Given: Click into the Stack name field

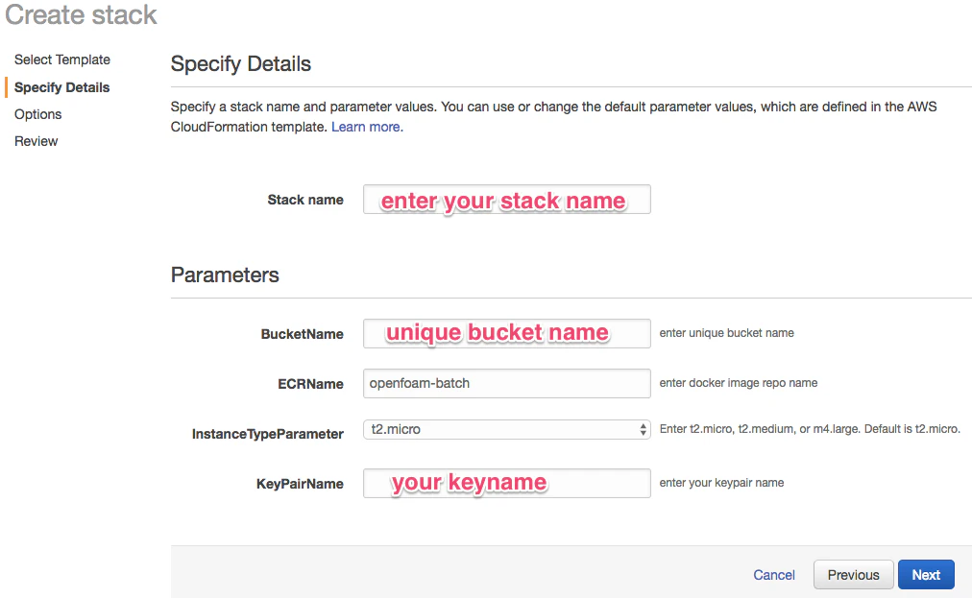Looking at the screenshot, I should (507, 200).
